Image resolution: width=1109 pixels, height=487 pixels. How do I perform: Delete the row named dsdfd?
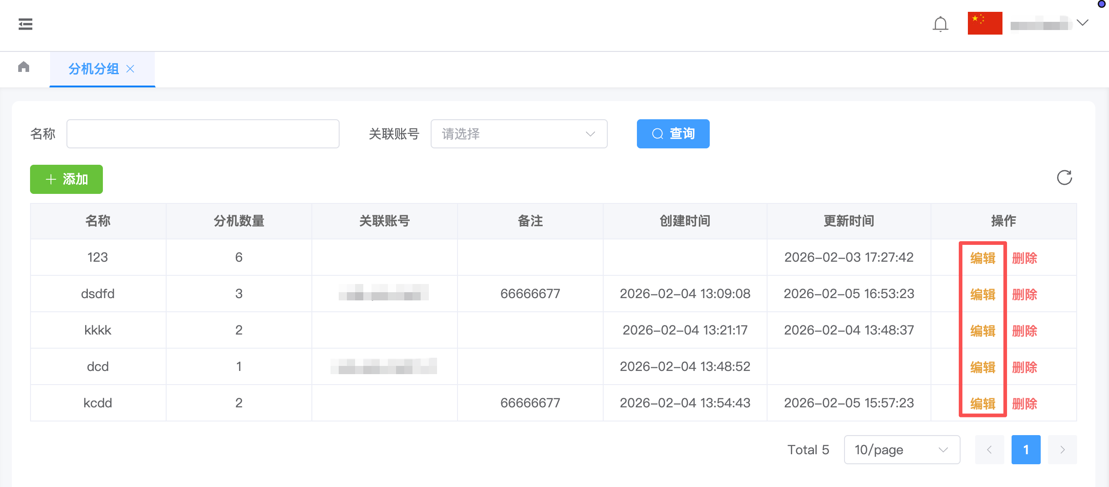coord(1024,294)
